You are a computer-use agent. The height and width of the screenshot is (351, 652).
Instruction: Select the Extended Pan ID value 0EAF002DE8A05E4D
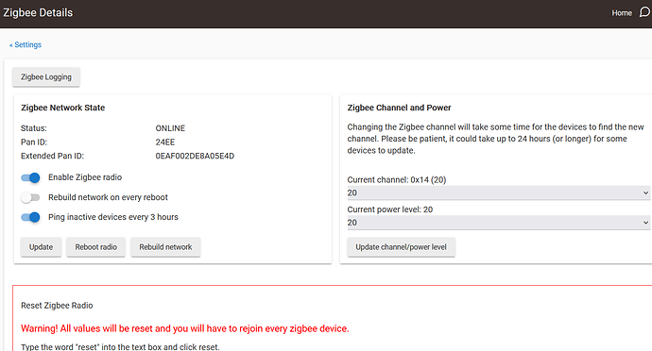[195, 156]
